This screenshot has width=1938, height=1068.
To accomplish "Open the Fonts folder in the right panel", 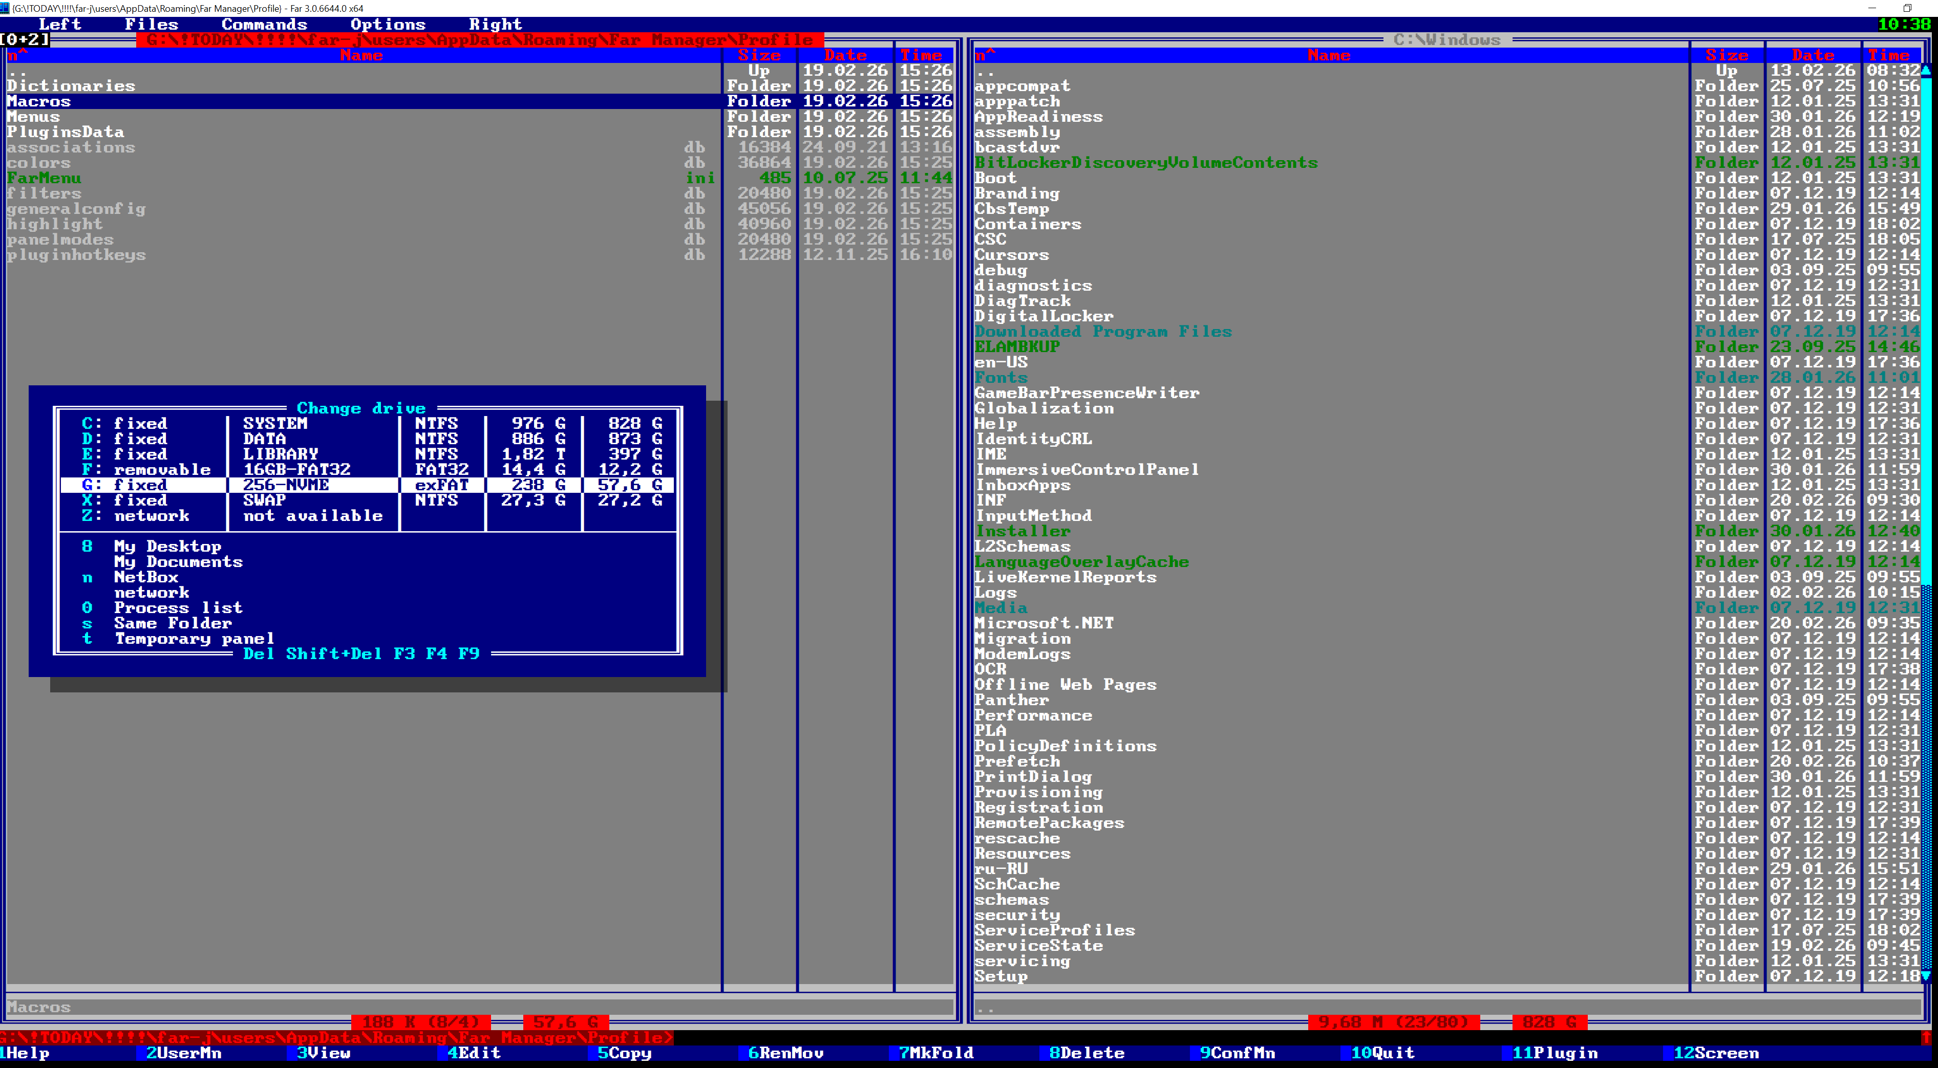I will tap(1002, 378).
